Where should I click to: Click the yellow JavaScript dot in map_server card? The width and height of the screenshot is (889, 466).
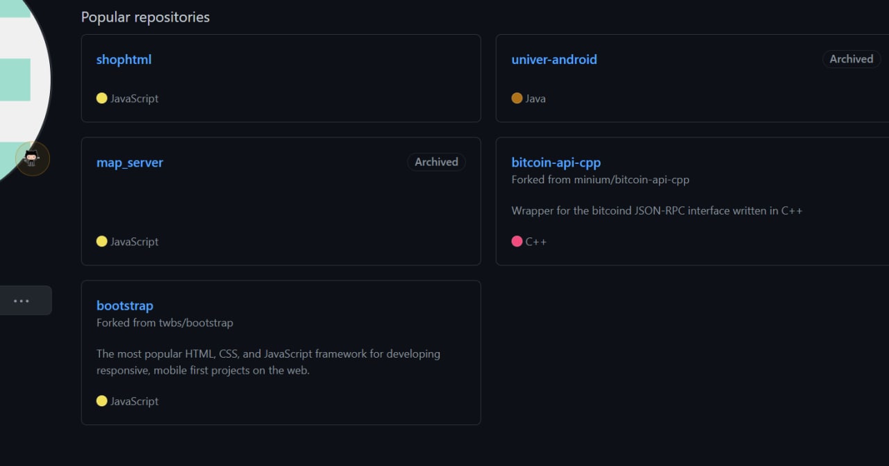(101, 242)
